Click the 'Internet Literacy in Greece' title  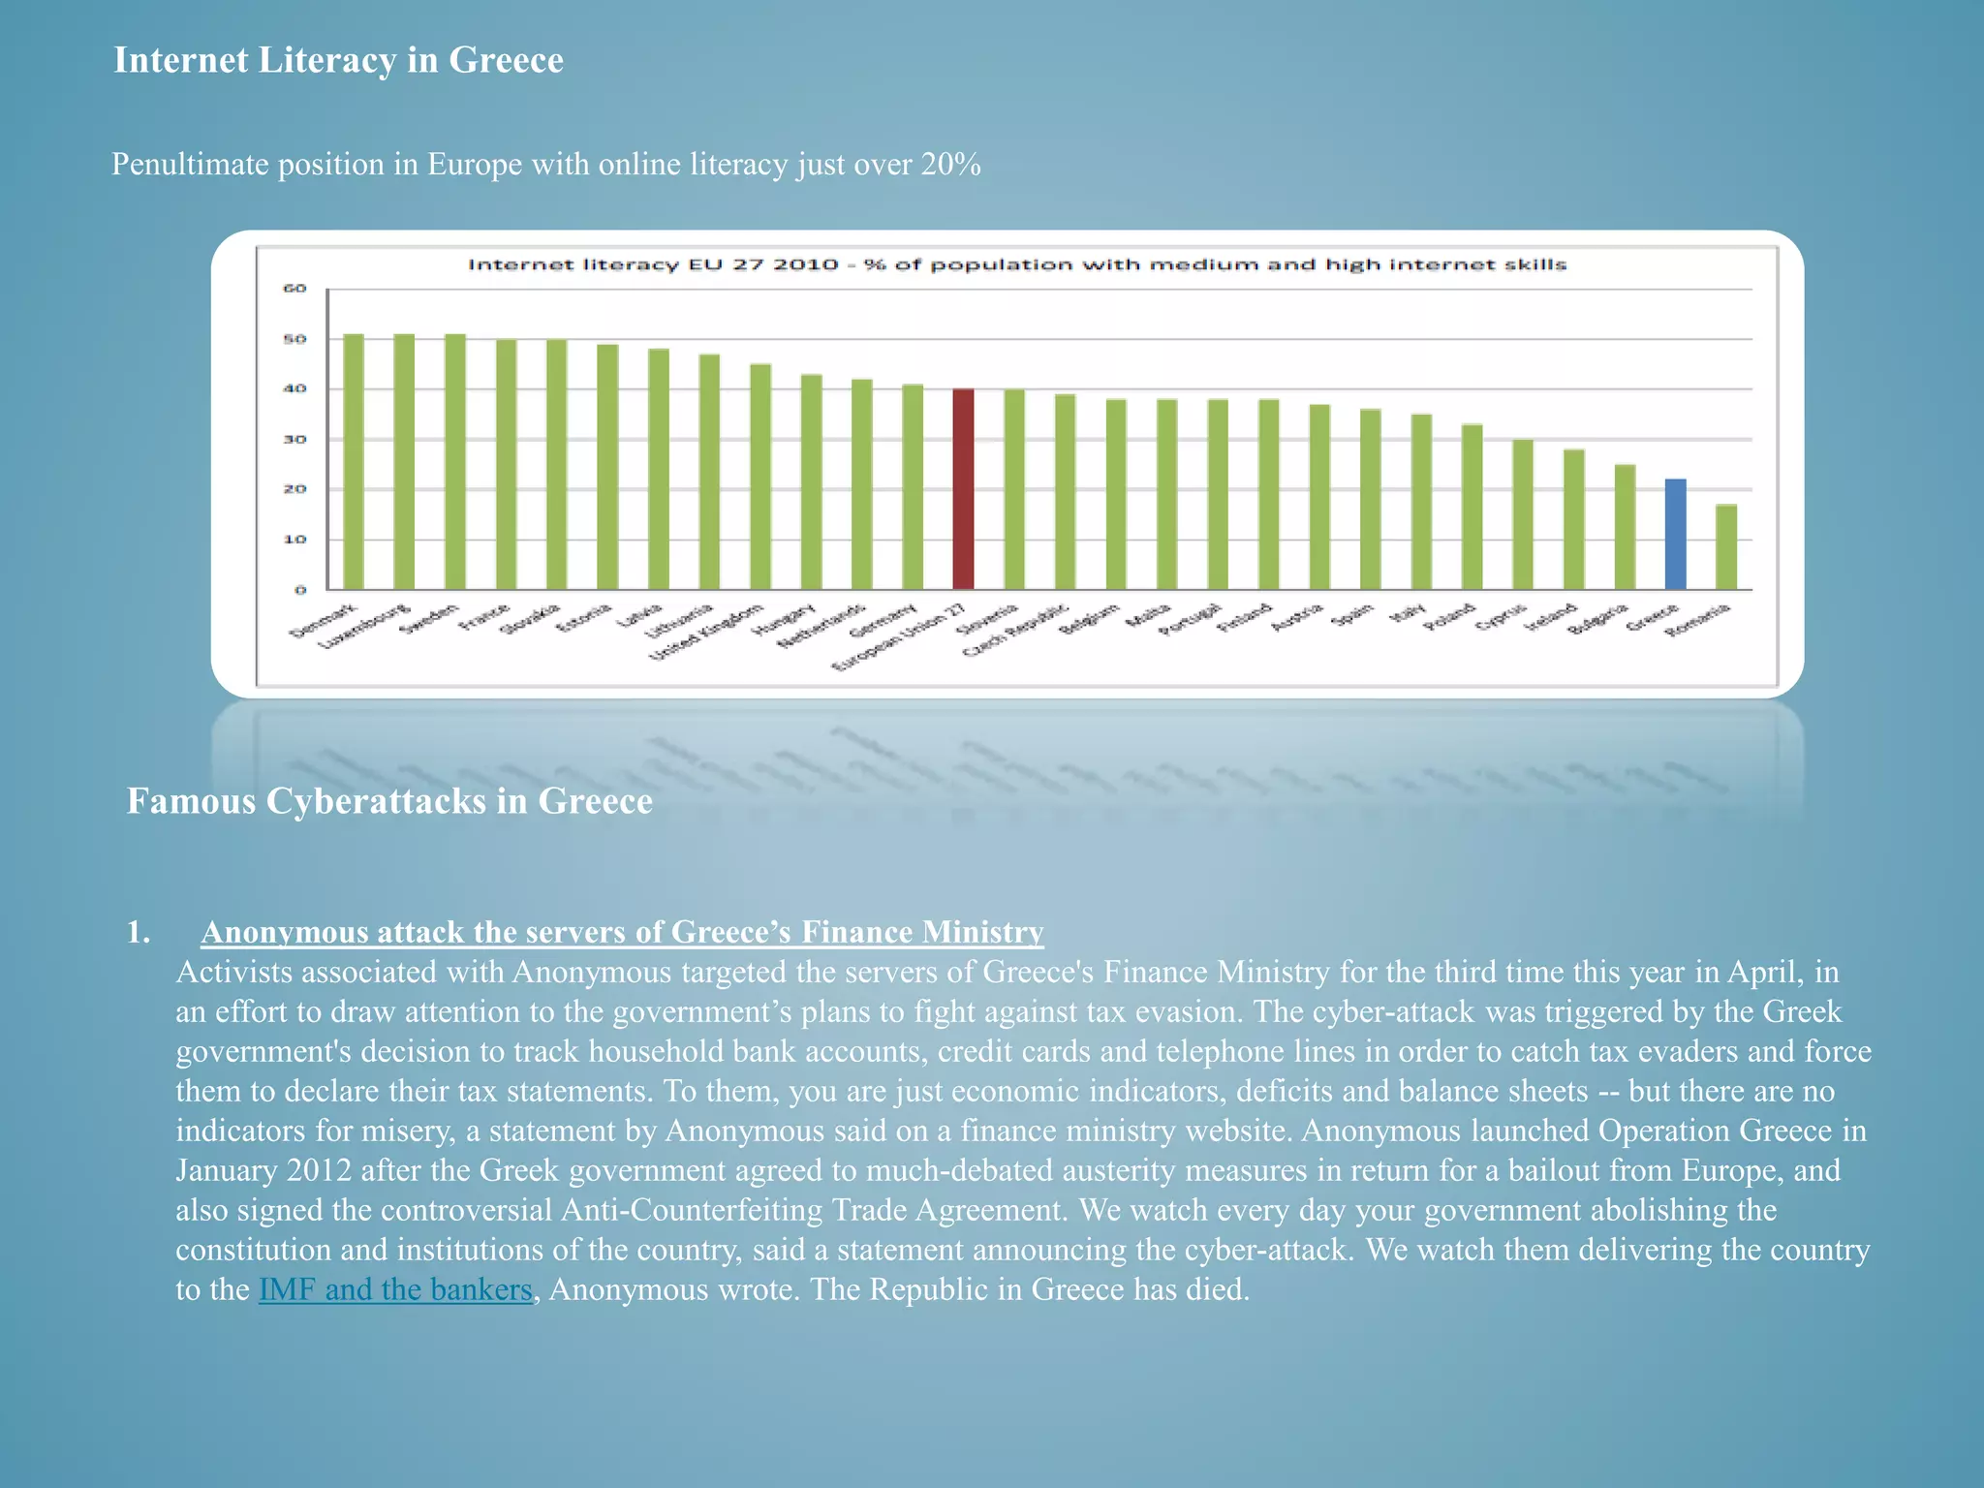338,60
